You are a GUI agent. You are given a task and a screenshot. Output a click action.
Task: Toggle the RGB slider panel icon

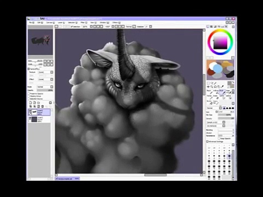212,27
